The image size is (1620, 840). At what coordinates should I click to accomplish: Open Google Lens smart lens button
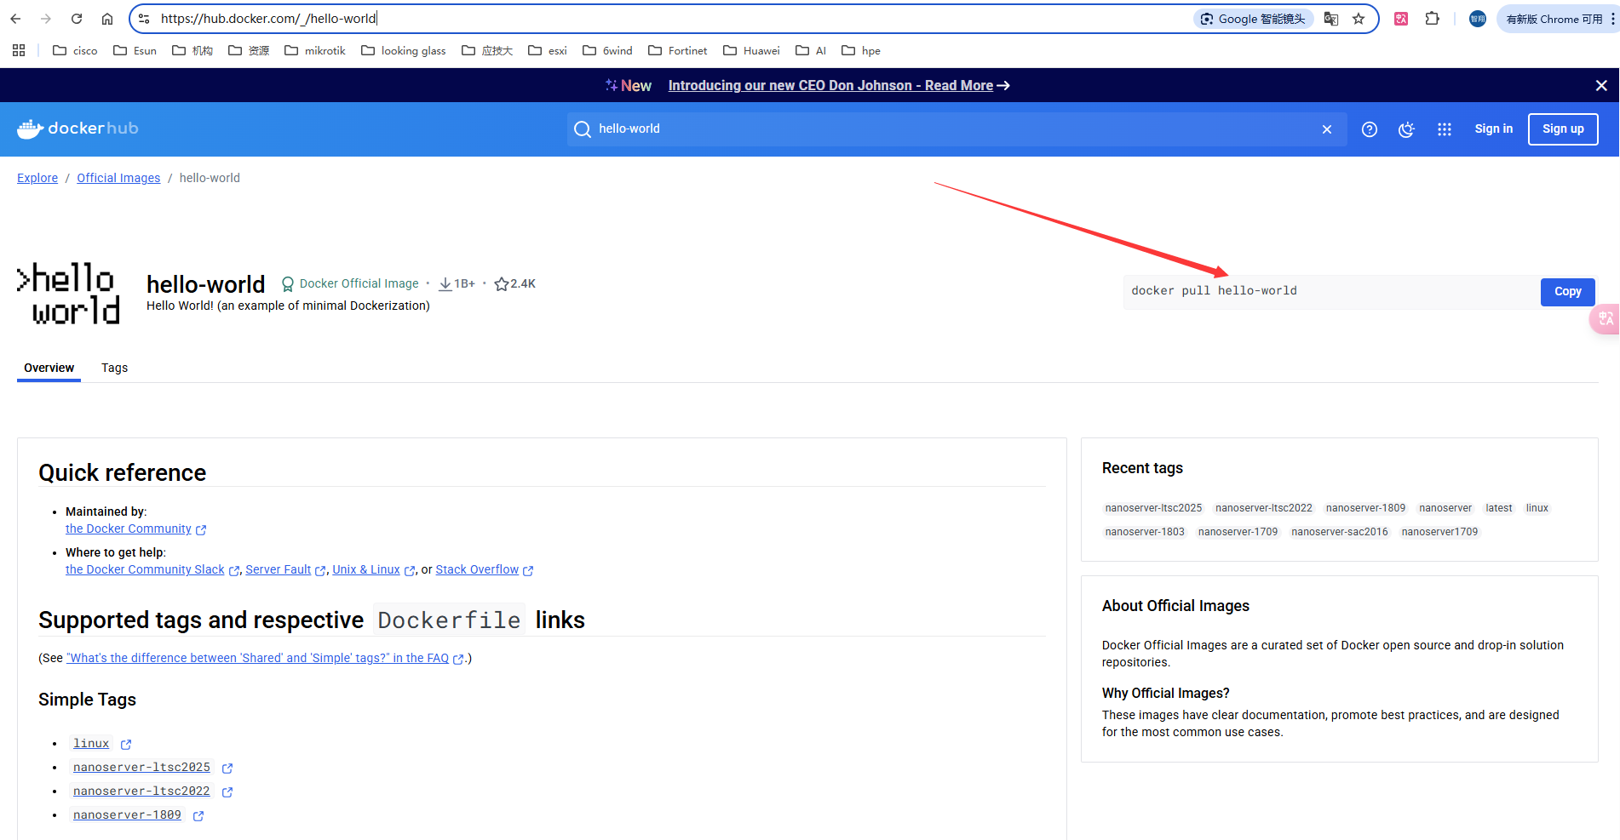(1252, 19)
